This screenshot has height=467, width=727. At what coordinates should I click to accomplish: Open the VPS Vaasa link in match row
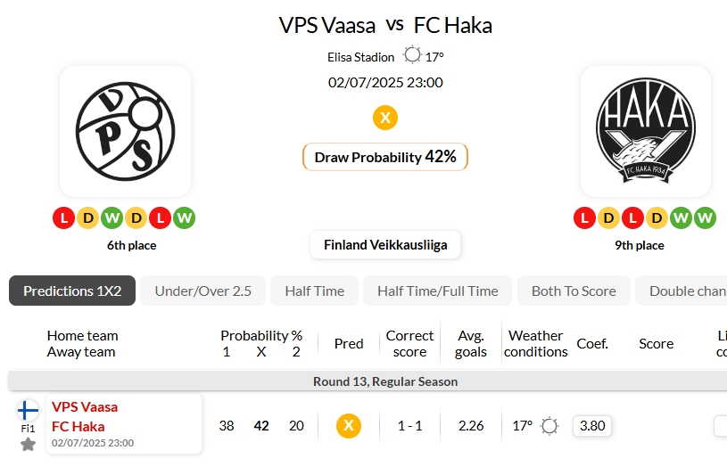tap(85, 406)
